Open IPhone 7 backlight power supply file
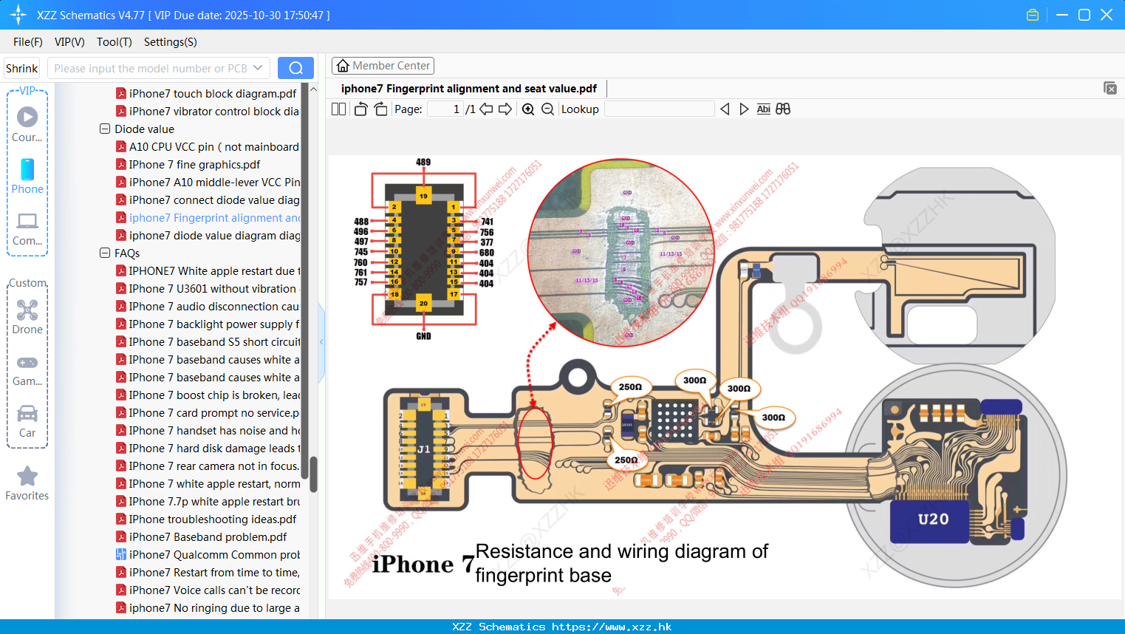1125x634 pixels. point(208,324)
